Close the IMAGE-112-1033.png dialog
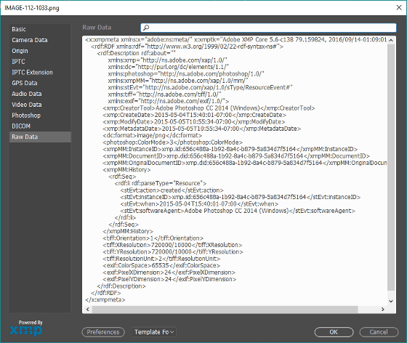The height and width of the screenshot is (343, 407). pos(399,7)
